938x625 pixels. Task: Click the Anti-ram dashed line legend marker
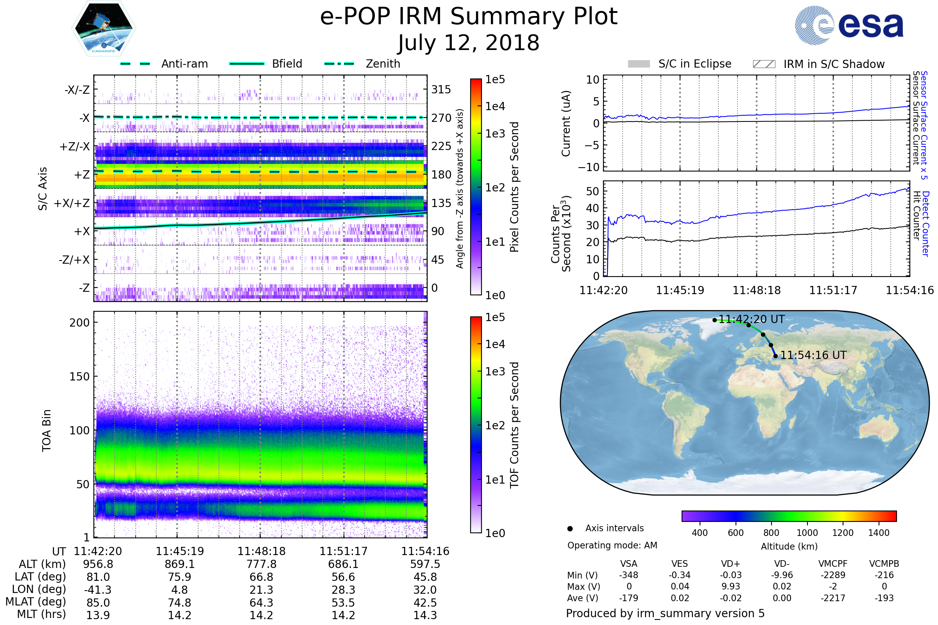135,64
